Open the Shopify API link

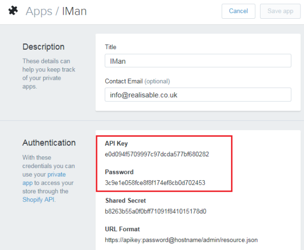click(38, 199)
